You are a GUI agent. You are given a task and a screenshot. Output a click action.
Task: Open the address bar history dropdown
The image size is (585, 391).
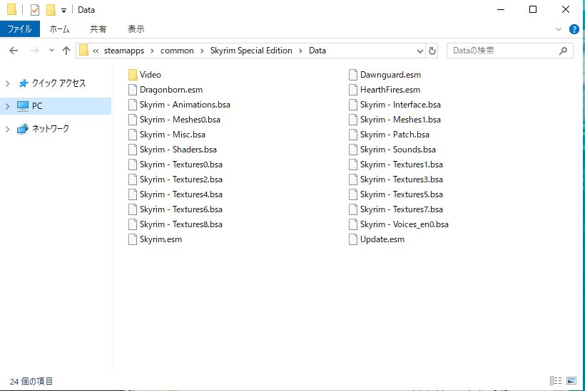pos(419,51)
